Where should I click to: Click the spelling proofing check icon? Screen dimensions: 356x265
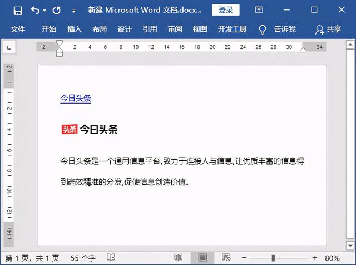tap(111, 258)
